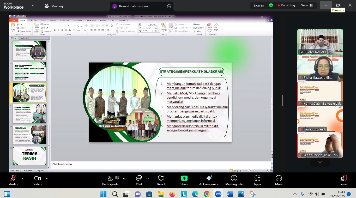This screenshot has height=198, width=356.
Task: Leave the meeting
Action: click(343, 180)
